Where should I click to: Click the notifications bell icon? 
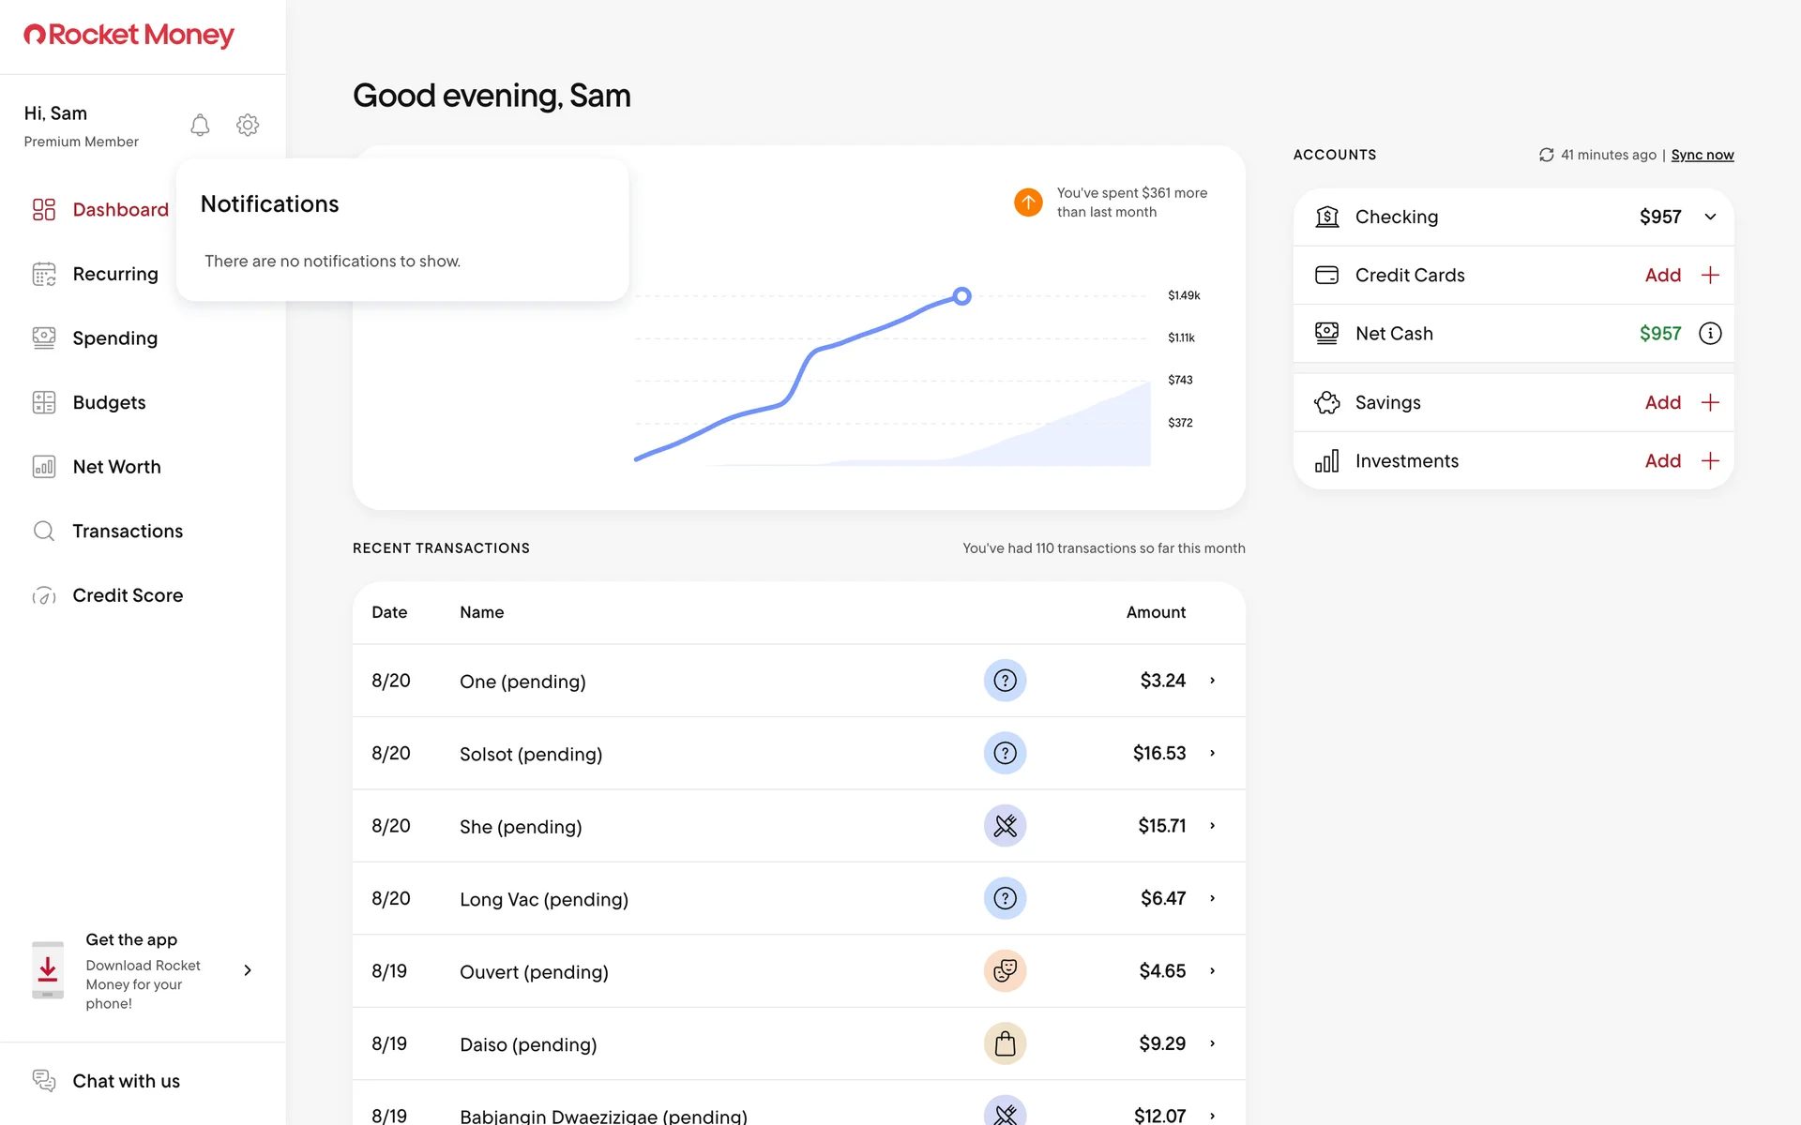click(200, 125)
